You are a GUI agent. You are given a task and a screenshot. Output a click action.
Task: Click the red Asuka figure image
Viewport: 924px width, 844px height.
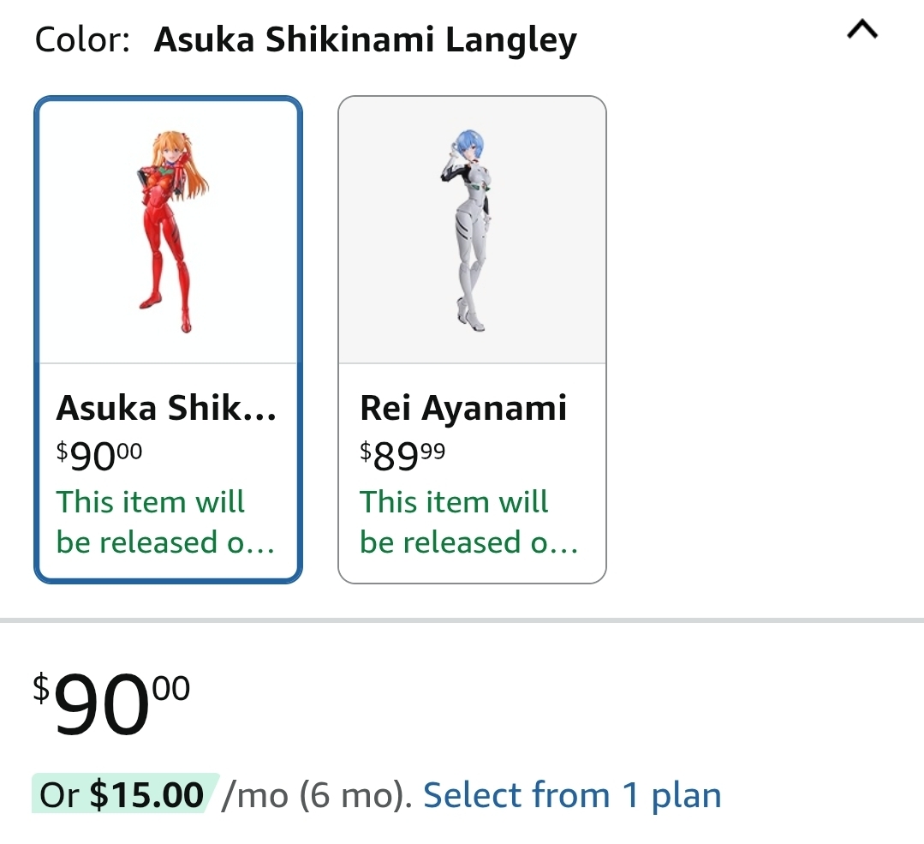tap(172, 231)
